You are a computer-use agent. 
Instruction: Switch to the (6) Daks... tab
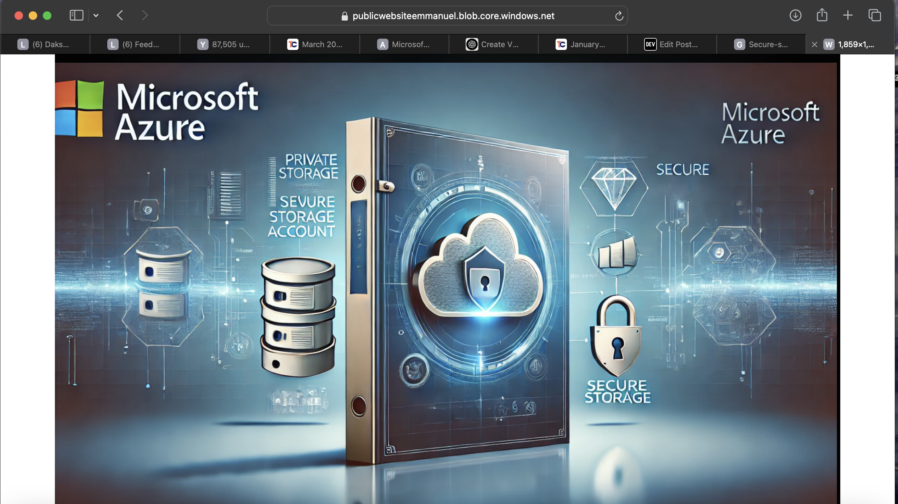(45, 44)
